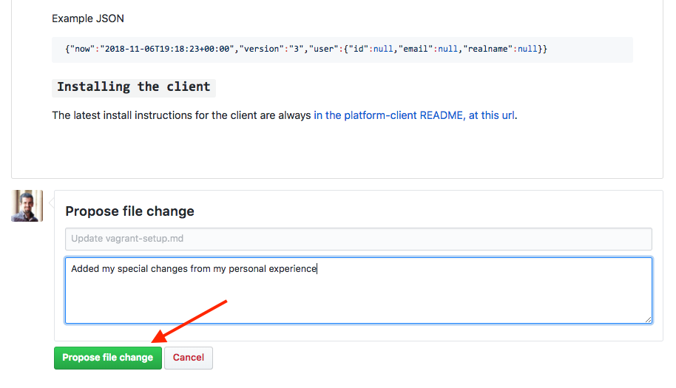Click the user avatar photo
This screenshot has width=676, height=388.
coord(27,205)
